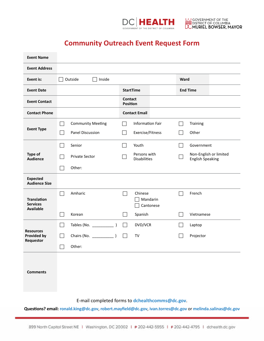Open the dchealthcomms@dc.gov email link
The image size is (264, 341).
160,300
